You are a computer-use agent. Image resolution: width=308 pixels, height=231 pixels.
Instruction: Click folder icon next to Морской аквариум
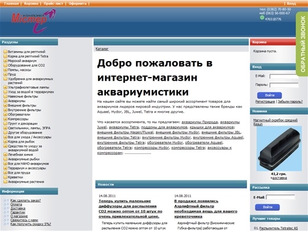[5, 61]
